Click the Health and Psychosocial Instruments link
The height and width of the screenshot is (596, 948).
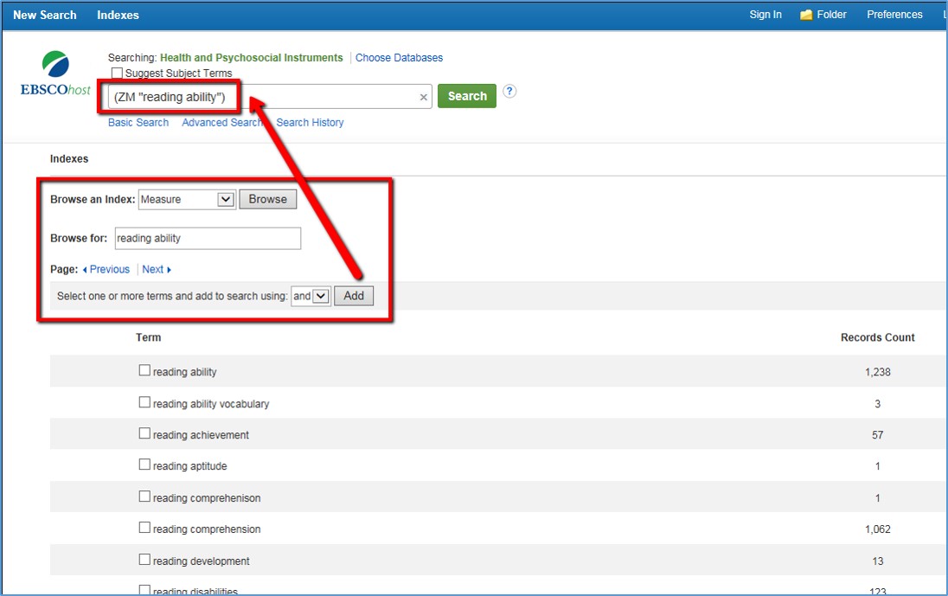[x=251, y=58]
